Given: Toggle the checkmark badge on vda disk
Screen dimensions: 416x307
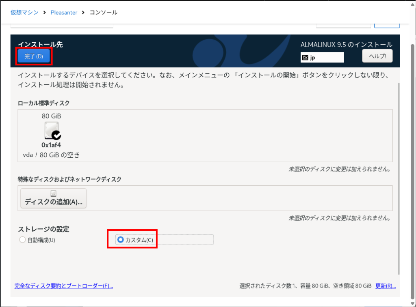Looking at the screenshot, I should pyautogui.click(x=57, y=135).
